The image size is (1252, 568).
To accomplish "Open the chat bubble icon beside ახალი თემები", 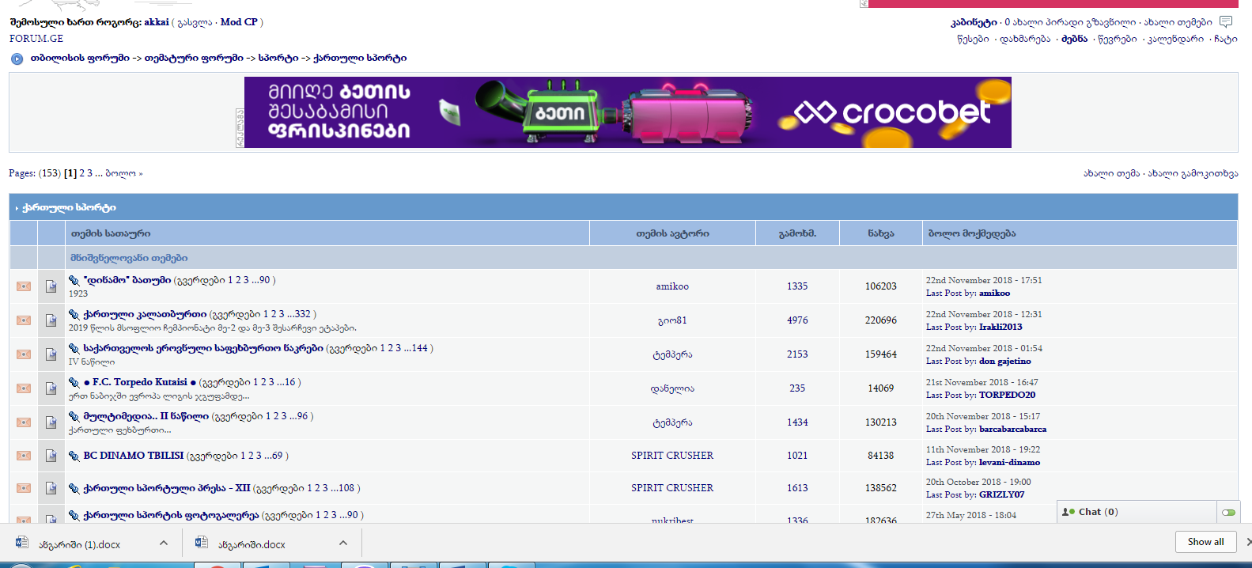I will [1226, 21].
